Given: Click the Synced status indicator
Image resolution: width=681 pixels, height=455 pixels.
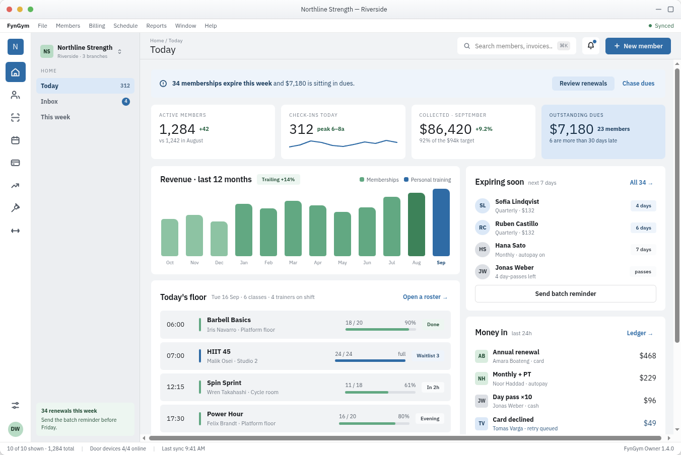Looking at the screenshot, I should pos(661,26).
